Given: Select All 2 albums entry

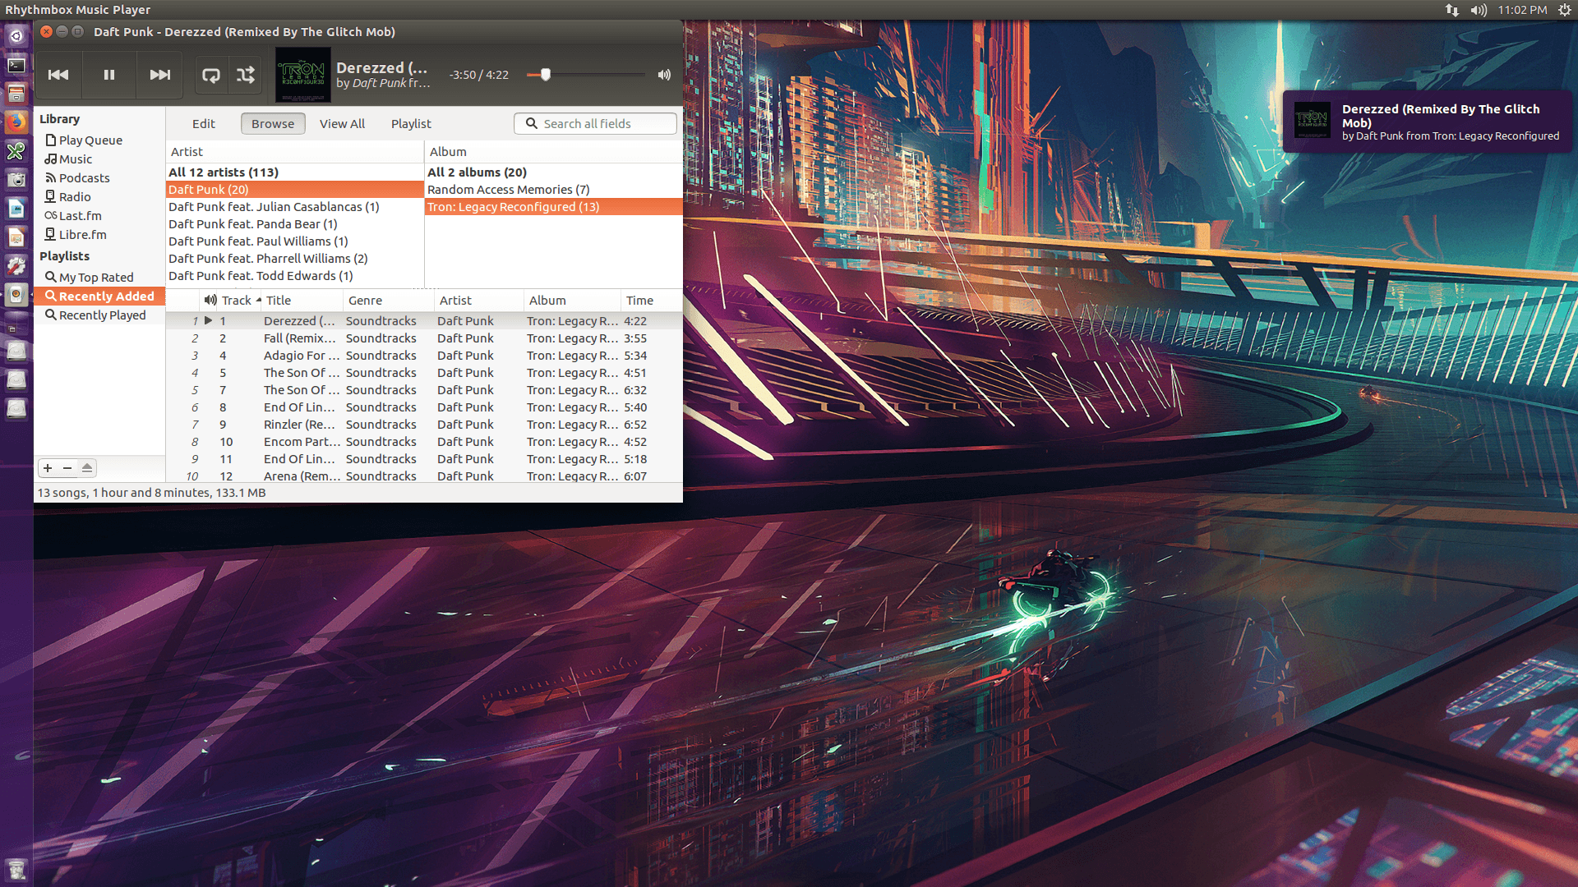Looking at the screenshot, I should (x=553, y=172).
